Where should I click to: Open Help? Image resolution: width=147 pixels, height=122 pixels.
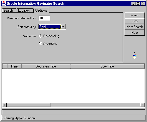click(135, 33)
